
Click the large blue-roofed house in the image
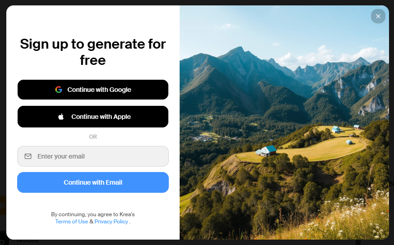coord(266,151)
